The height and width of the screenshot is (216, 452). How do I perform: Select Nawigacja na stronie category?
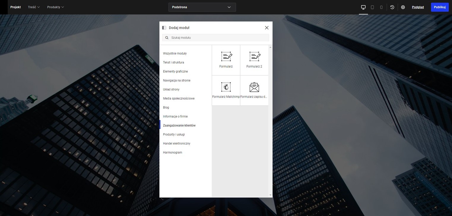pos(177,80)
